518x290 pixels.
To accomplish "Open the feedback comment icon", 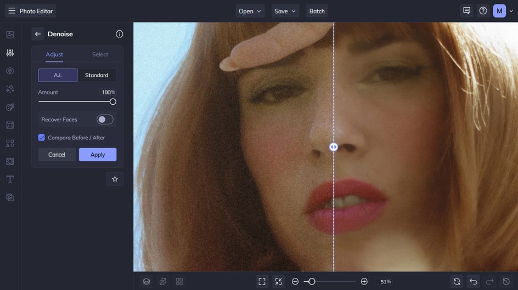I will tap(466, 11).
